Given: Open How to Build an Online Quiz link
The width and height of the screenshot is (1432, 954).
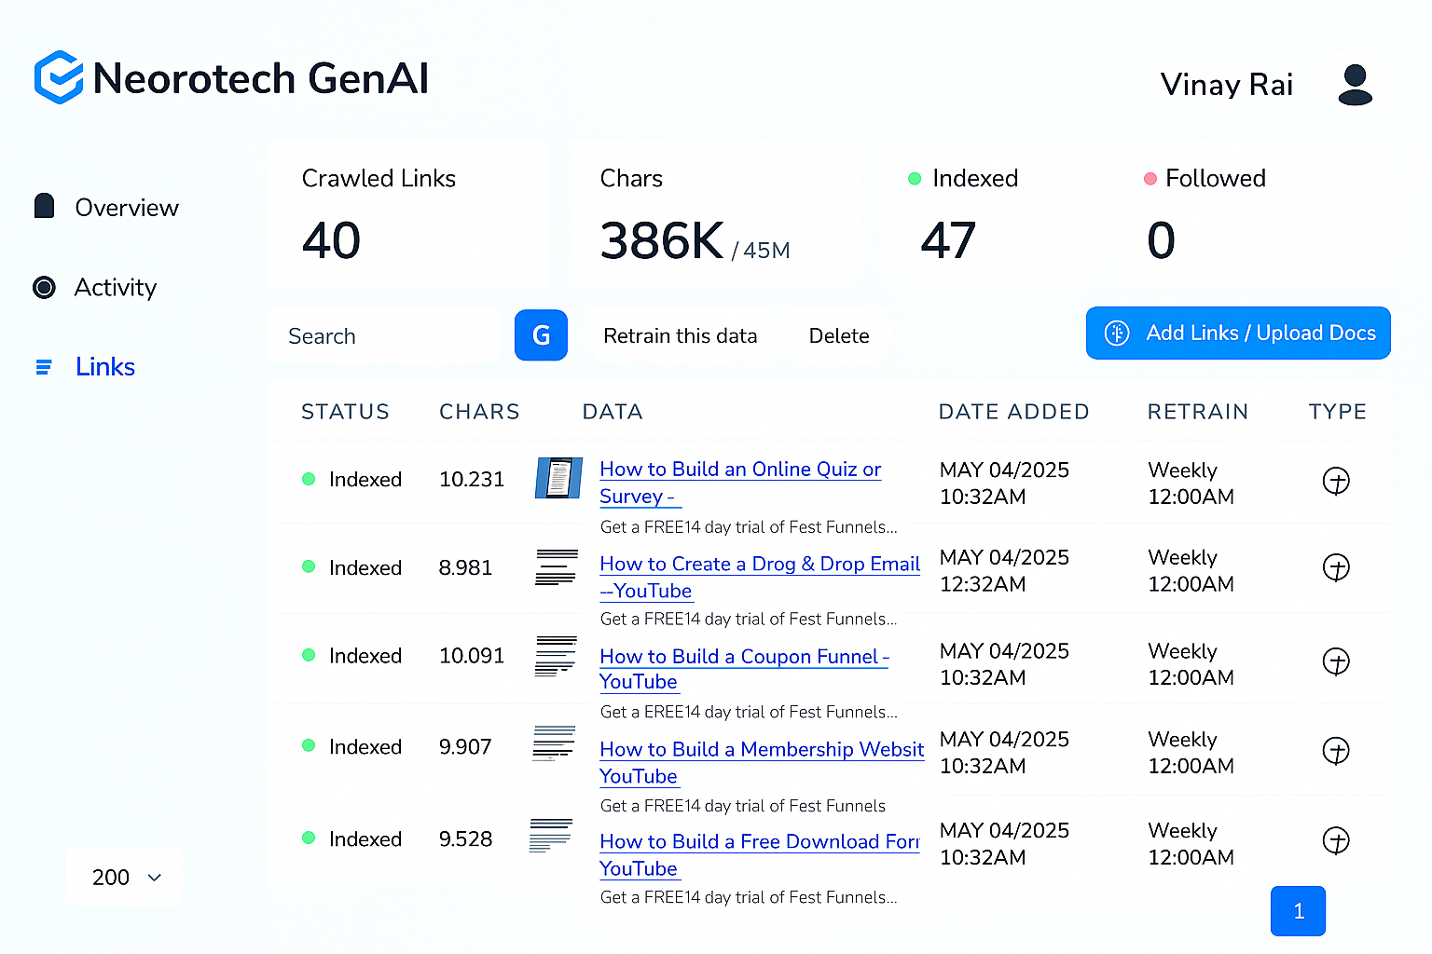Looking at the screenshot, I should (x=739, y=470).
